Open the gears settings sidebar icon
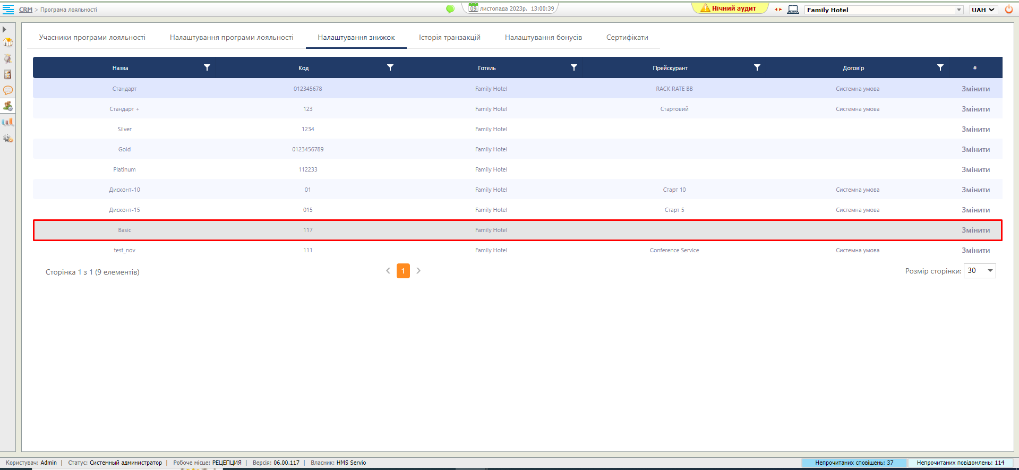1019x470 pixels. coord(8,138)
